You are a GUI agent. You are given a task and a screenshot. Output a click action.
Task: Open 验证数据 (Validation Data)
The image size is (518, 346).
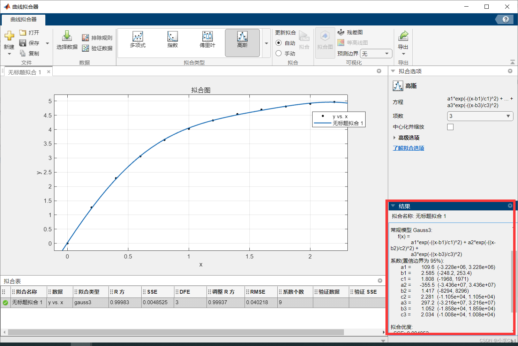click(x=97, y=48)
